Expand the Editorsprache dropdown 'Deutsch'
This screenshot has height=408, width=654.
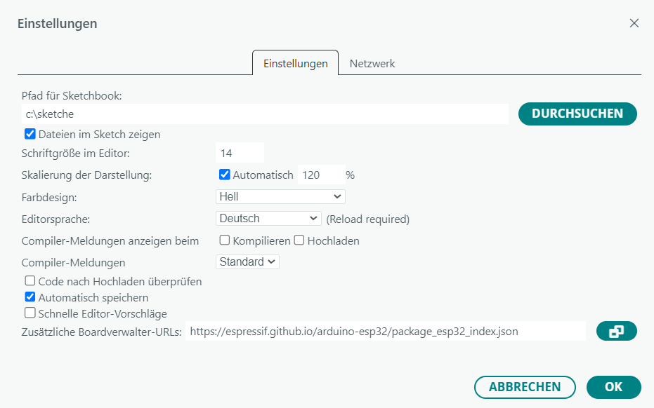(268, 219)
